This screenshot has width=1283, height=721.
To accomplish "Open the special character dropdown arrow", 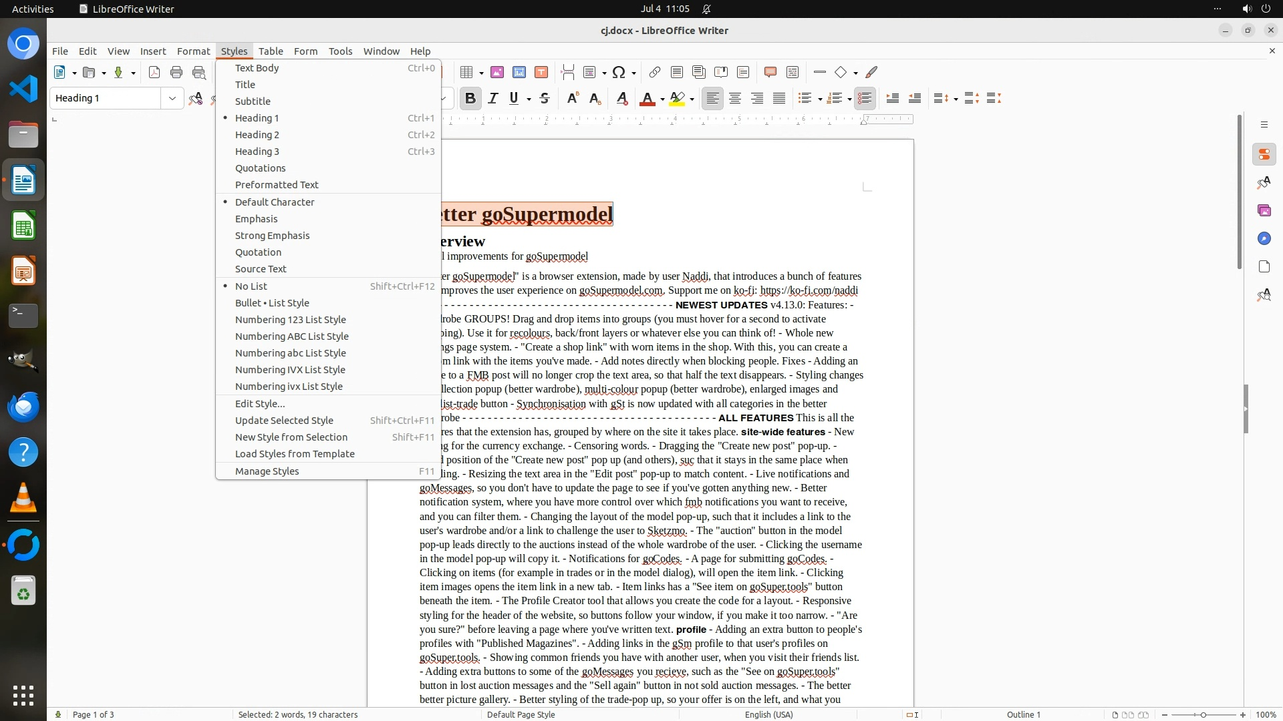I will pos(633,73).
